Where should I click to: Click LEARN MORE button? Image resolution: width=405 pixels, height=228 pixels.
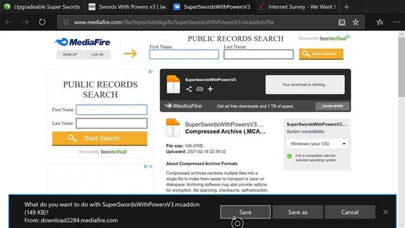pos(332,106)
